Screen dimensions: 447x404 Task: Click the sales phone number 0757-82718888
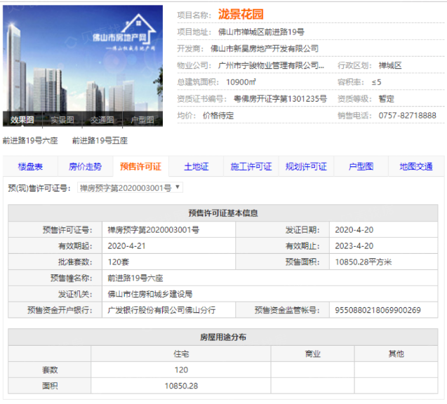[x=407, y=115]
